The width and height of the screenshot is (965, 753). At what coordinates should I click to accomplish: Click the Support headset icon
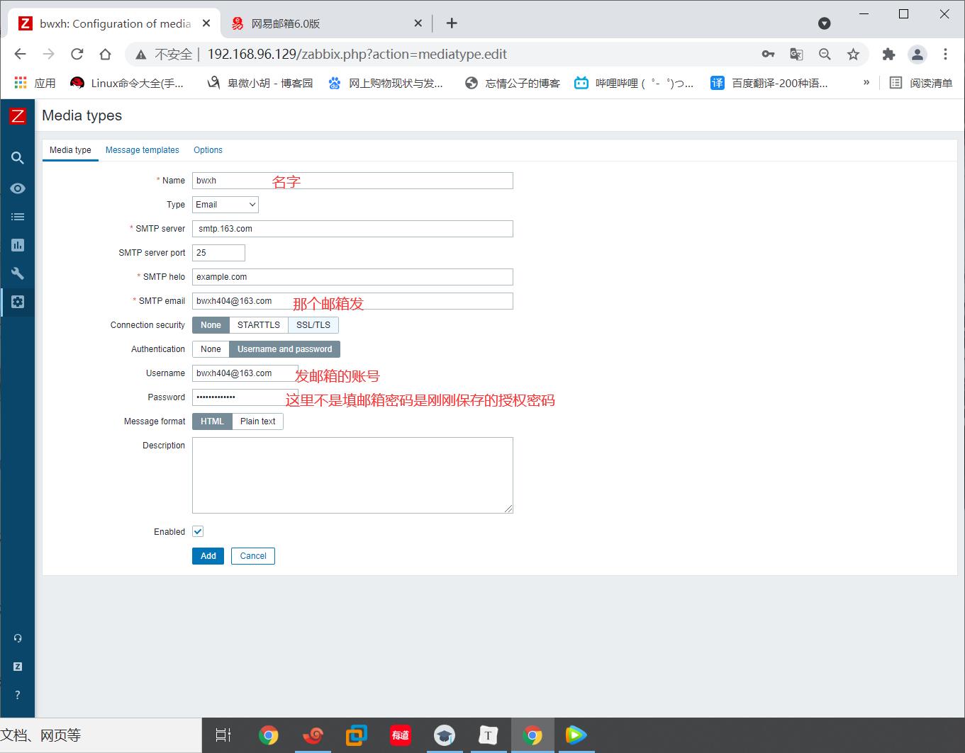(x=18, y=638)
